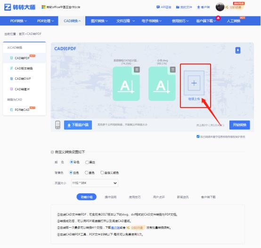261x248 pixels.
Task: Switch to the 功能介绍 tab
Action: tap(87, 197)
